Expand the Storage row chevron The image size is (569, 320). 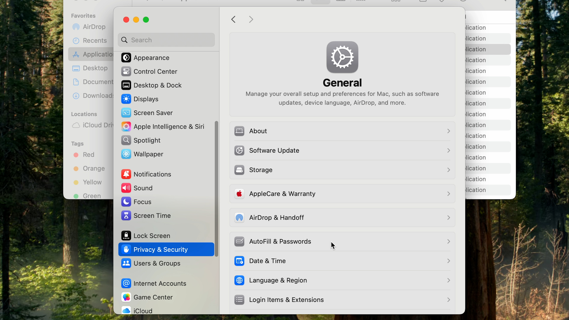tap(448, 170)
